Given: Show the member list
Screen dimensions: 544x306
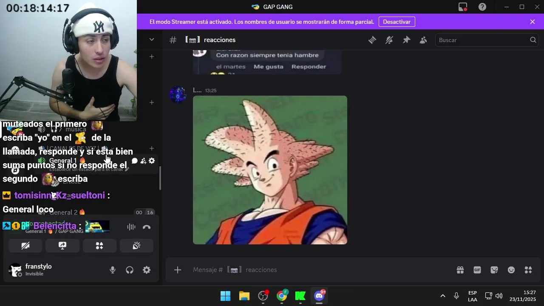Looking at the screenshot, I should [423, 40].
